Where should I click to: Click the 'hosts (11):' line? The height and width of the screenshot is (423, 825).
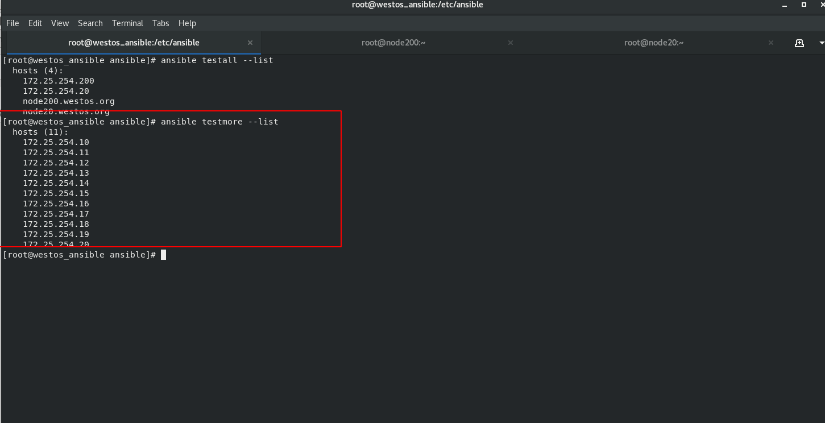point(40,132)
